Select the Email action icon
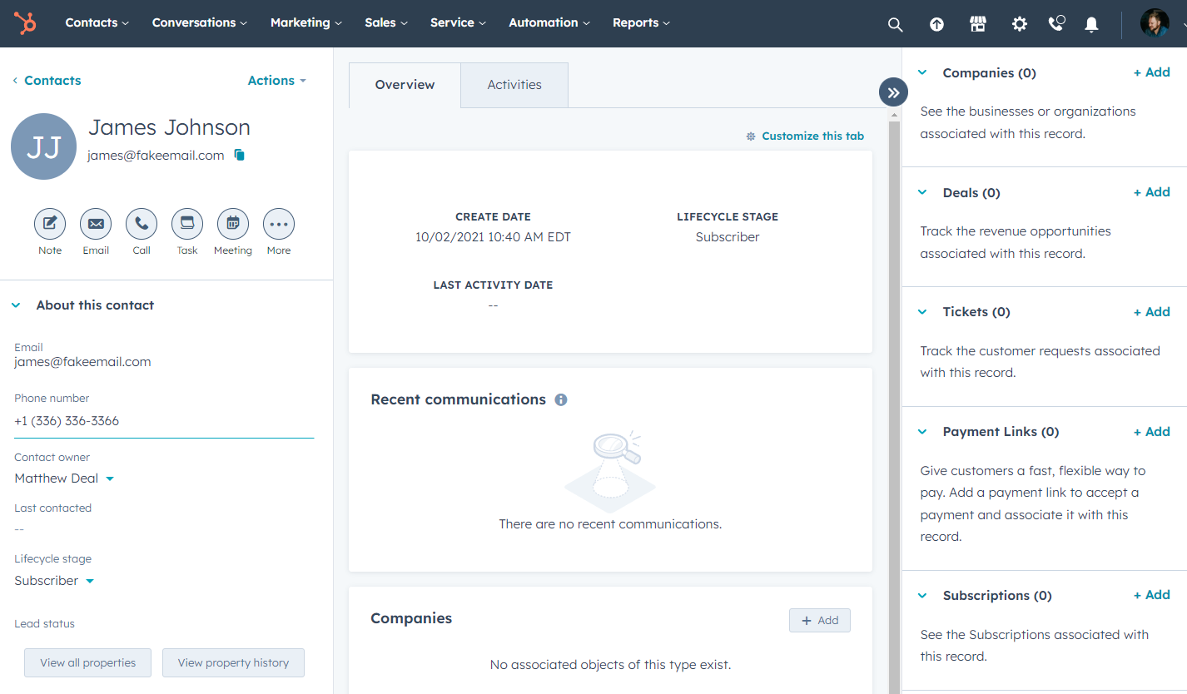This screenshot has width=1187, height=694. (95, 224)
